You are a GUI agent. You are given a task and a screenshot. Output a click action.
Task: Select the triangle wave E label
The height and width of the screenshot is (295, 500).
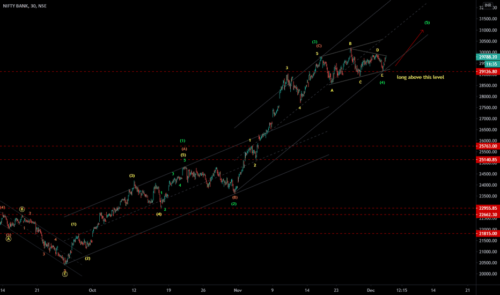click(383, 76)
